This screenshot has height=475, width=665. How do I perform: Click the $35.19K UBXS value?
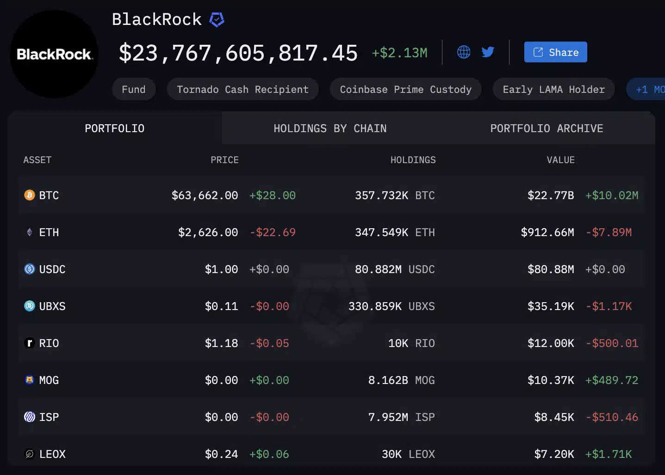[x=551, y=306]
